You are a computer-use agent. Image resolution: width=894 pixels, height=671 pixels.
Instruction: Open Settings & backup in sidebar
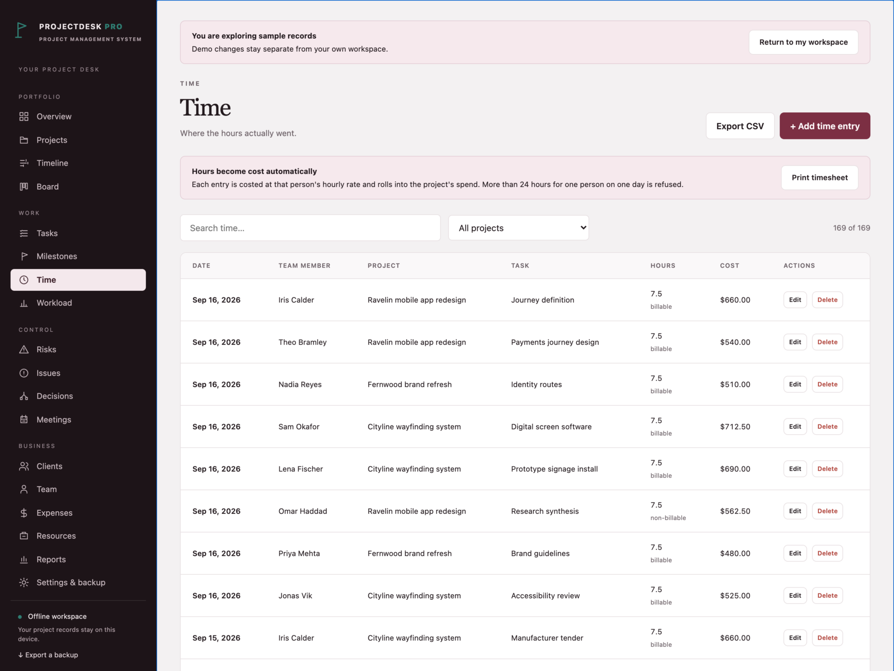pyautogui.click(x=78, y=582)
